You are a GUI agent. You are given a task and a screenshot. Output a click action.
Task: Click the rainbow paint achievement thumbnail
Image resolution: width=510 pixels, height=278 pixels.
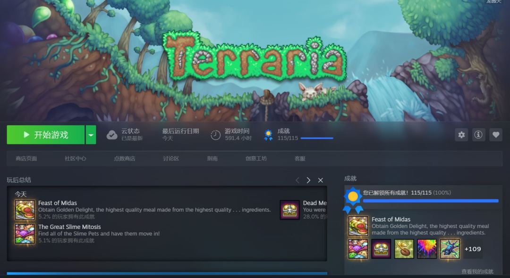tap(427, 249)
